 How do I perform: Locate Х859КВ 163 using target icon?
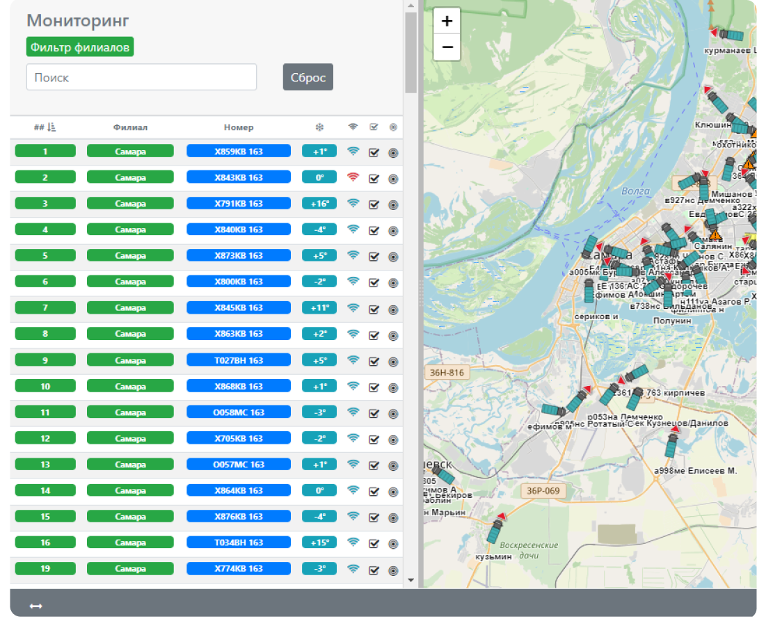(393, 153)
